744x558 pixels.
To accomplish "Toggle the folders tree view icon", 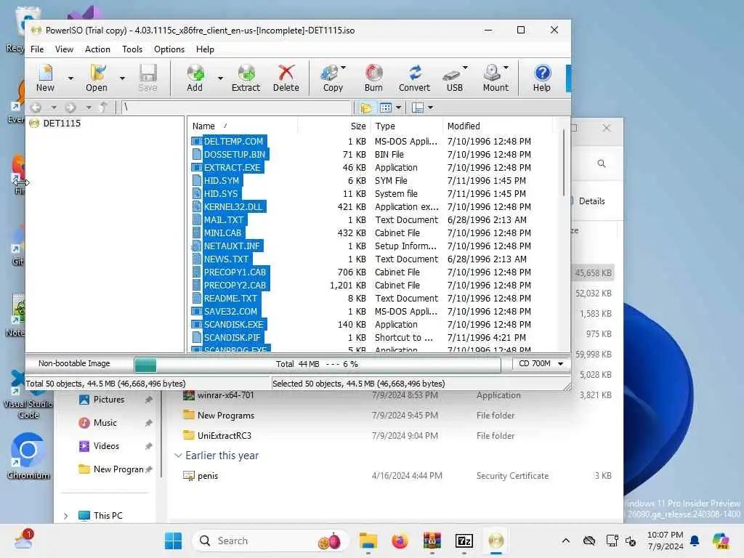I will coord(366,108).
